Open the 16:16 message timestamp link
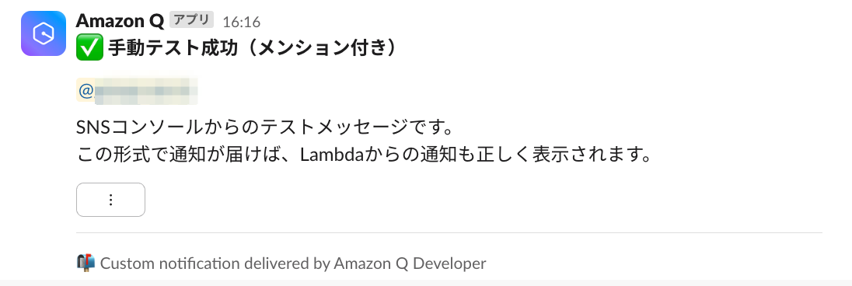 point(241,22)
